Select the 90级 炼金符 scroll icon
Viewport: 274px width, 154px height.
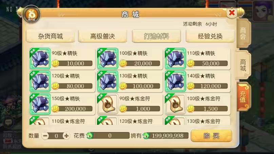(x=107, y=104)
